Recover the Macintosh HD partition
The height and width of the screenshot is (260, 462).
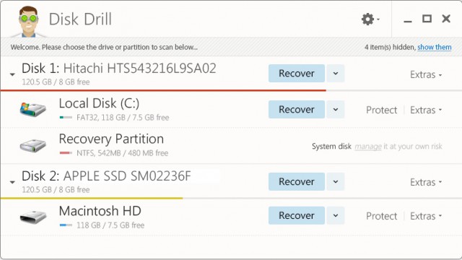pos(297,215)
